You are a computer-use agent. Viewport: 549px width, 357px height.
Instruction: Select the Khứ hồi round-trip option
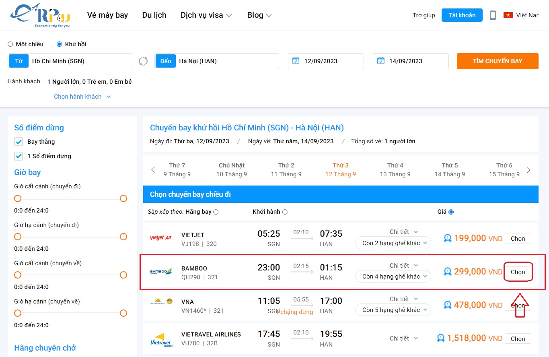tap(60, 44)
